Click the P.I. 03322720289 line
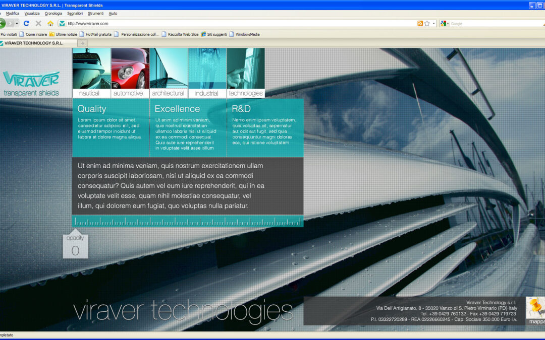 click(x=444, y=319)
